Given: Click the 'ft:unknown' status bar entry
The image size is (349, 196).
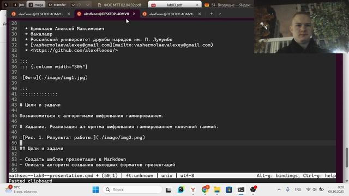Looking at the screenshot, I should 140,175.
